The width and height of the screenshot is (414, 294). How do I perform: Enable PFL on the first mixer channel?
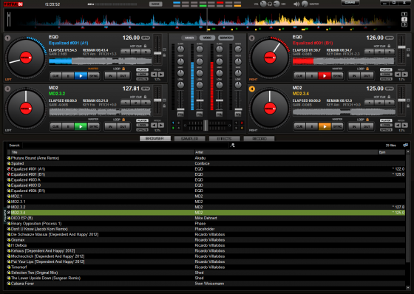click(180, 114)
